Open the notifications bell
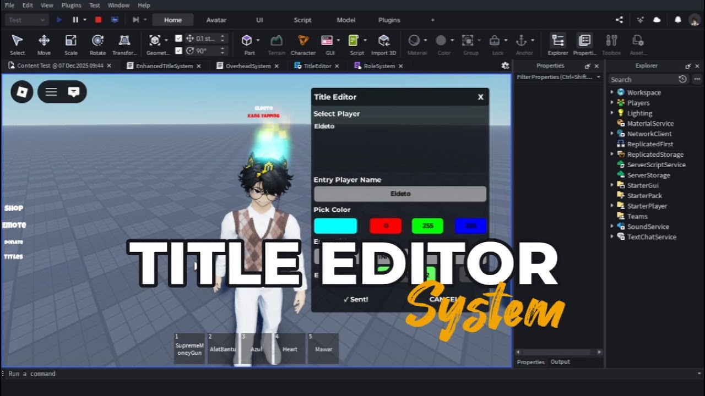 [x=678, y=20]
